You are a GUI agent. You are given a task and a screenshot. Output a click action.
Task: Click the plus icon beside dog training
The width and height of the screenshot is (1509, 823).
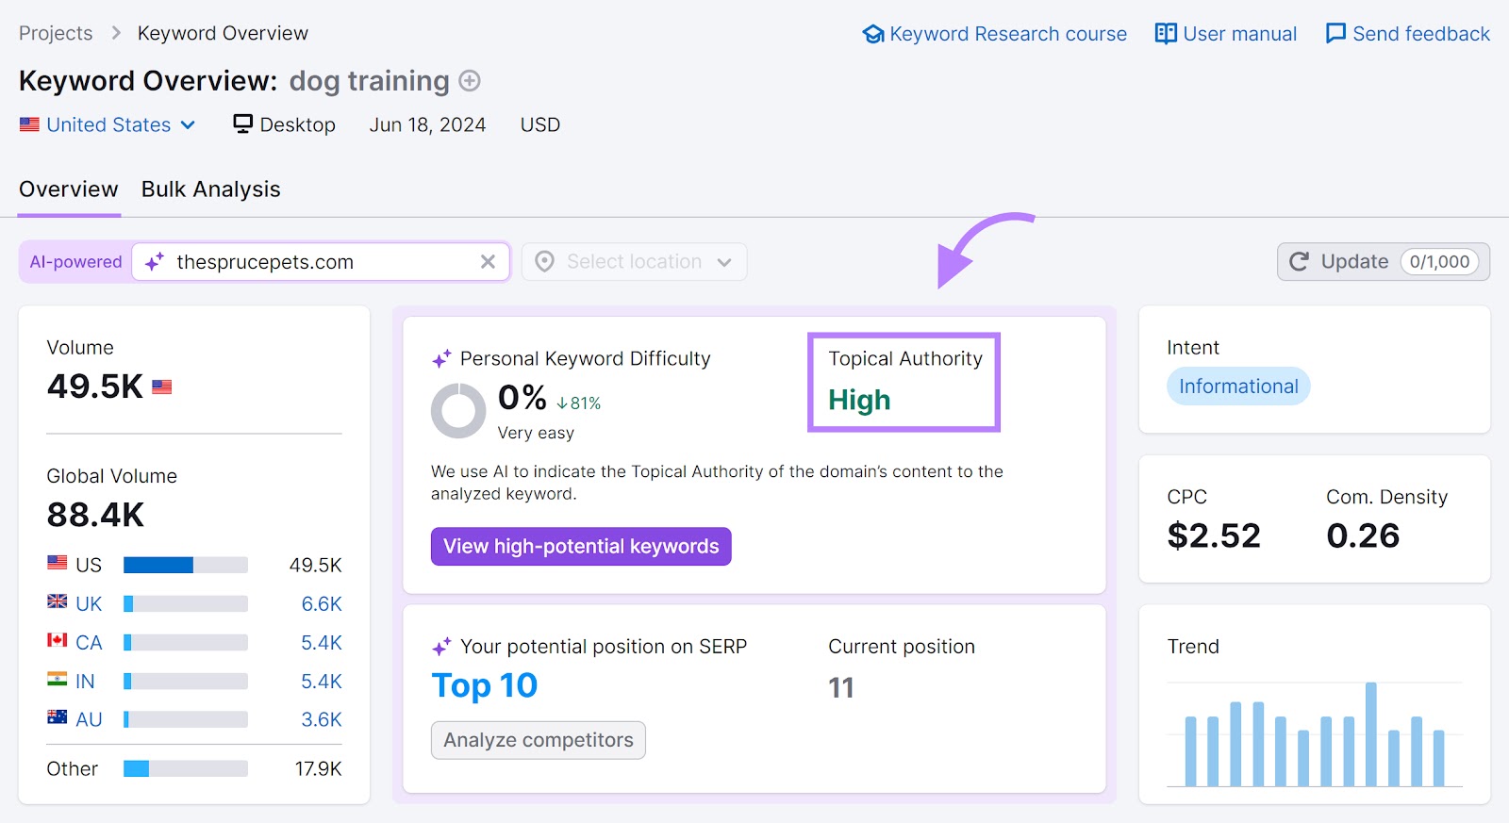point(470,81)
